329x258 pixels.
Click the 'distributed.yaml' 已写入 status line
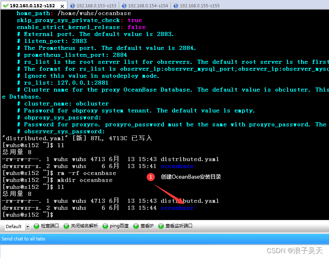click(77, 138)
